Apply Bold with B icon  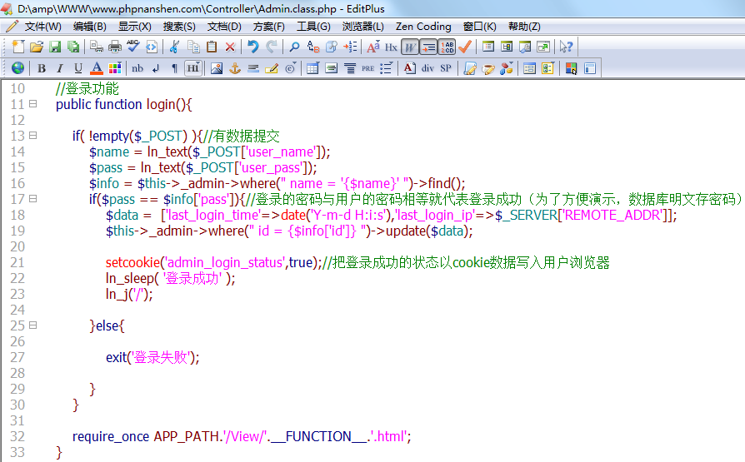42,68
